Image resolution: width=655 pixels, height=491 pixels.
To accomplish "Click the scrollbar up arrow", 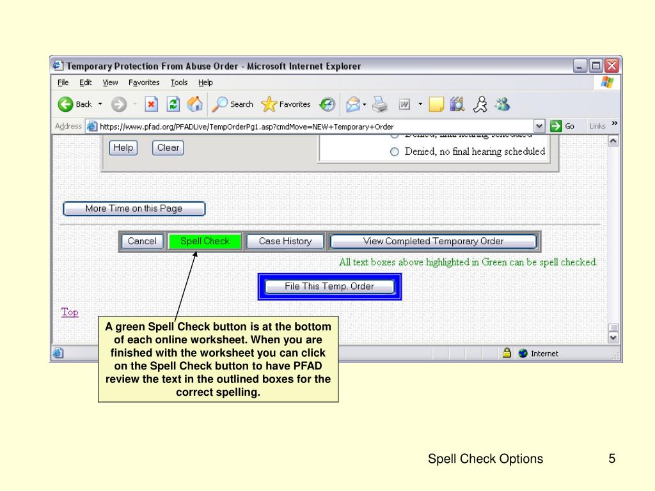I will point(613,141).
